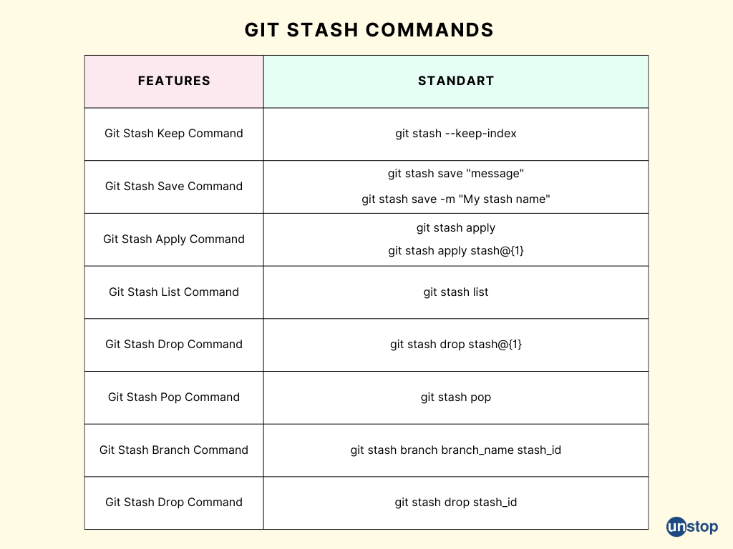Screen dimensions: 733x549
Task: Click git stash branch branch_name stash_id text
Action: [456, 450]
